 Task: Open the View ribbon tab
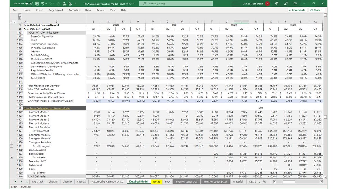[x=113, y=10]
